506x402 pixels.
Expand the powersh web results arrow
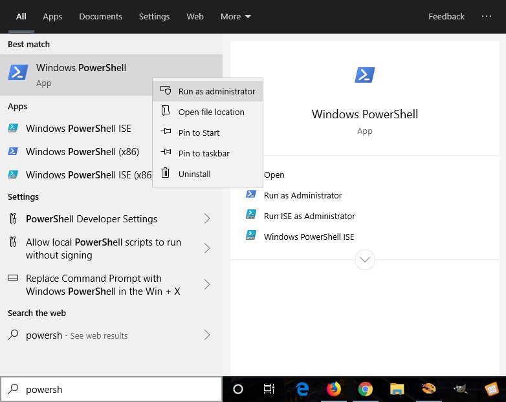tap(207, 335)
